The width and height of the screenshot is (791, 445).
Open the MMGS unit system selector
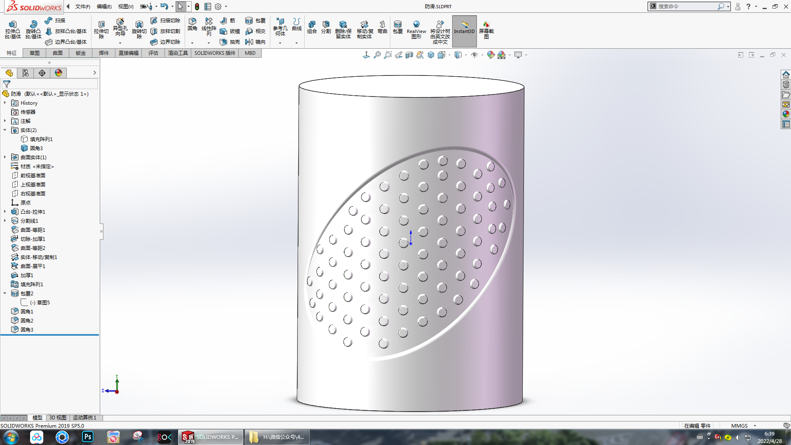[744, 426]
